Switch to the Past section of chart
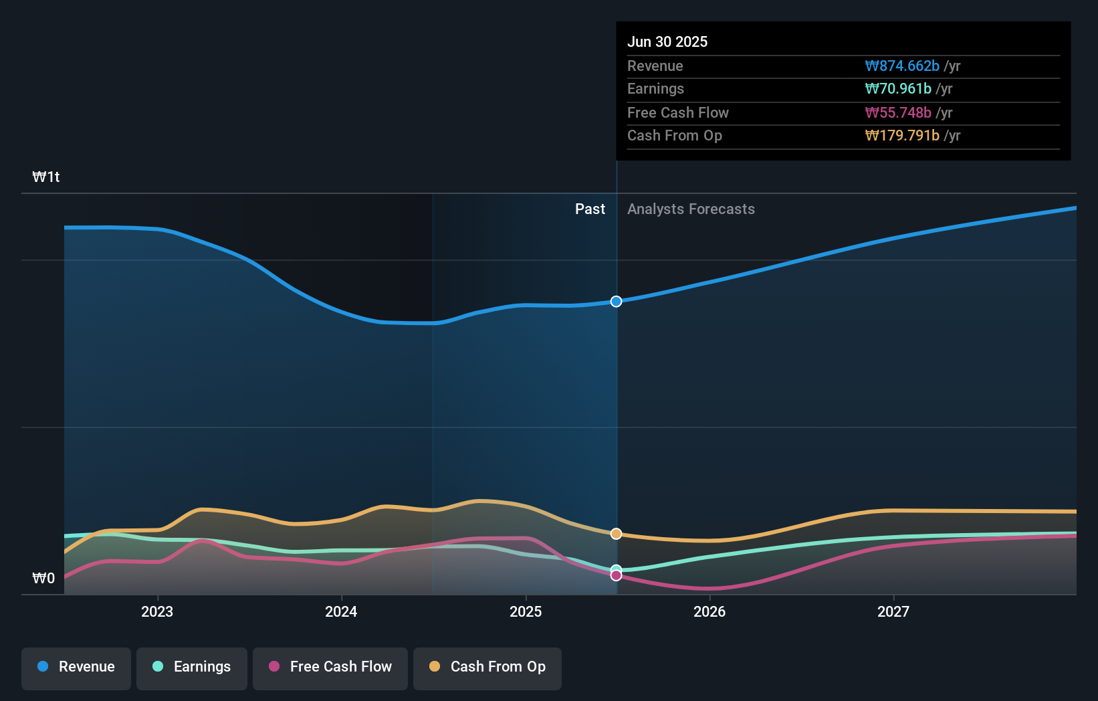Viewport: 1098px width, 701px height. point(589,209)
